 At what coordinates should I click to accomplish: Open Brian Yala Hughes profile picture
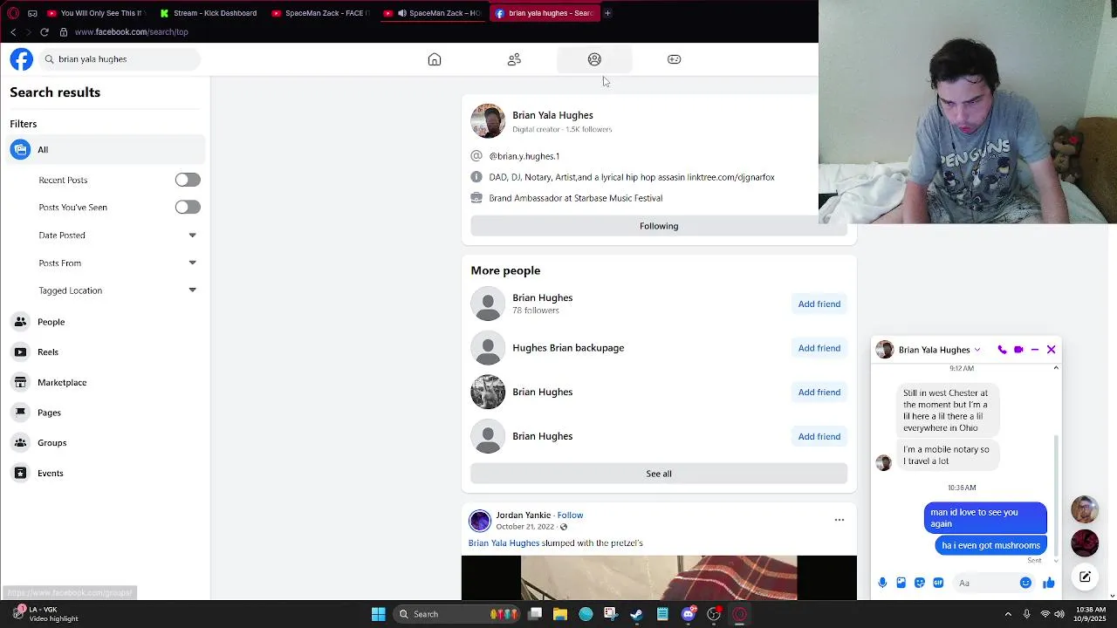[488, 121]
